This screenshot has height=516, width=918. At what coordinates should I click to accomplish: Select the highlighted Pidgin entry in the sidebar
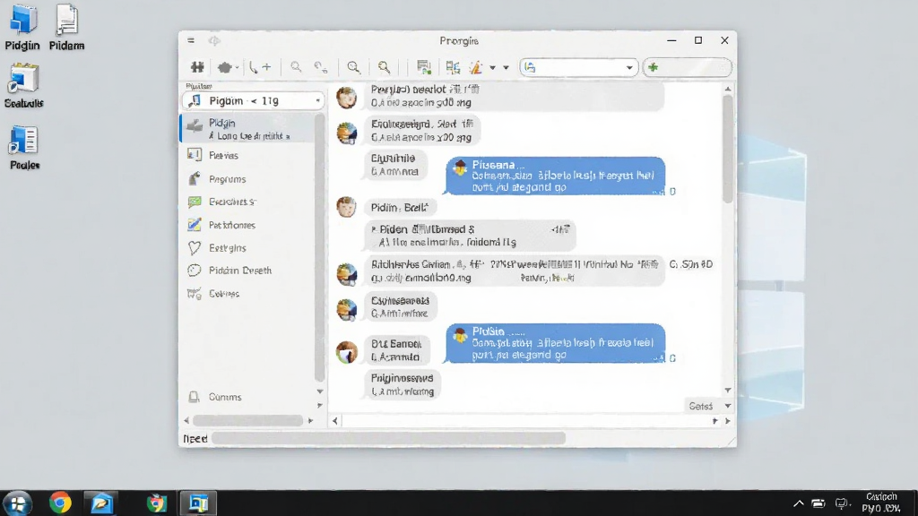tap(248, 129)
